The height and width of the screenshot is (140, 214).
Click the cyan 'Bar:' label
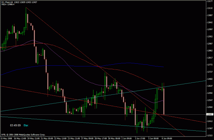click(26, 125)
